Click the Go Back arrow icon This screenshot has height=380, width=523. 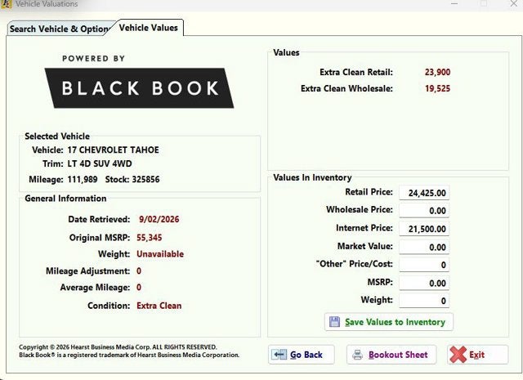[279, 355]
